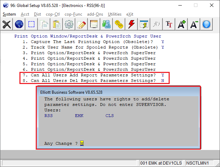Select user RSS in the users list

[49, 116]
